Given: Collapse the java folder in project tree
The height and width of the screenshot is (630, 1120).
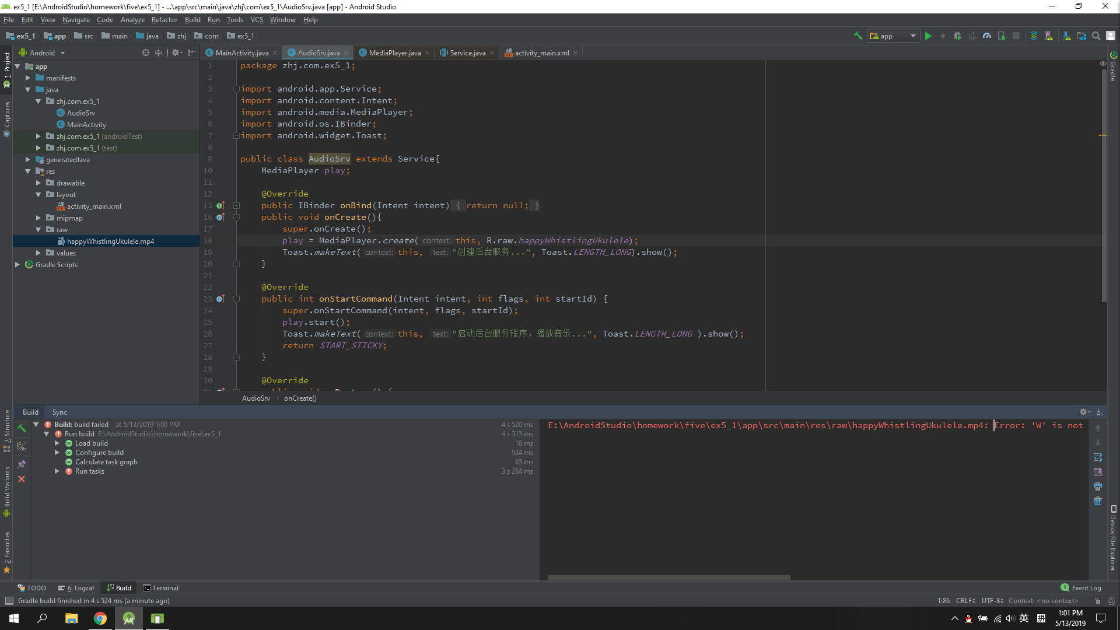Looking at the screenshot, I should [x=27, y=89].
